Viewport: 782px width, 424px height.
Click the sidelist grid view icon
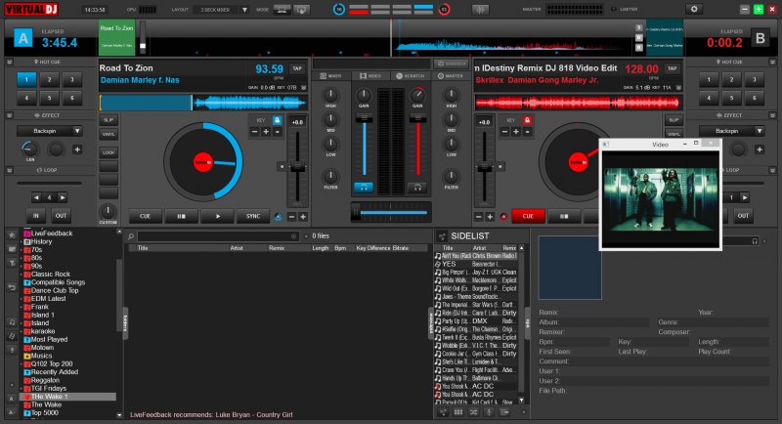[x=457, y=412]
